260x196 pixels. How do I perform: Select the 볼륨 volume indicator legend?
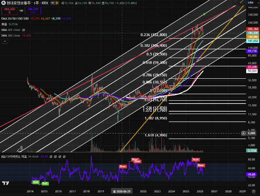coord(4,24)
